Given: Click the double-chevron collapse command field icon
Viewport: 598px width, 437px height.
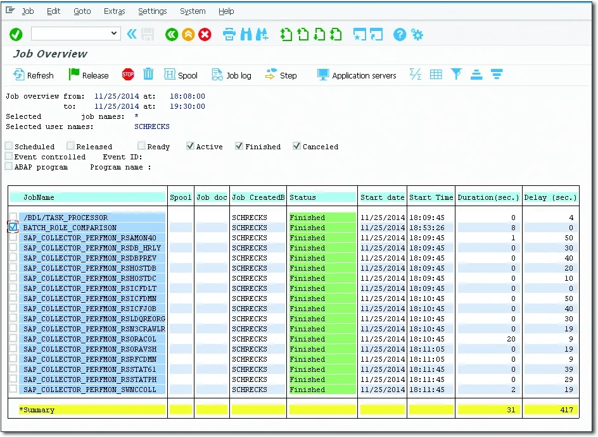Looking at the screenshot, I should [x=132, y=34].
